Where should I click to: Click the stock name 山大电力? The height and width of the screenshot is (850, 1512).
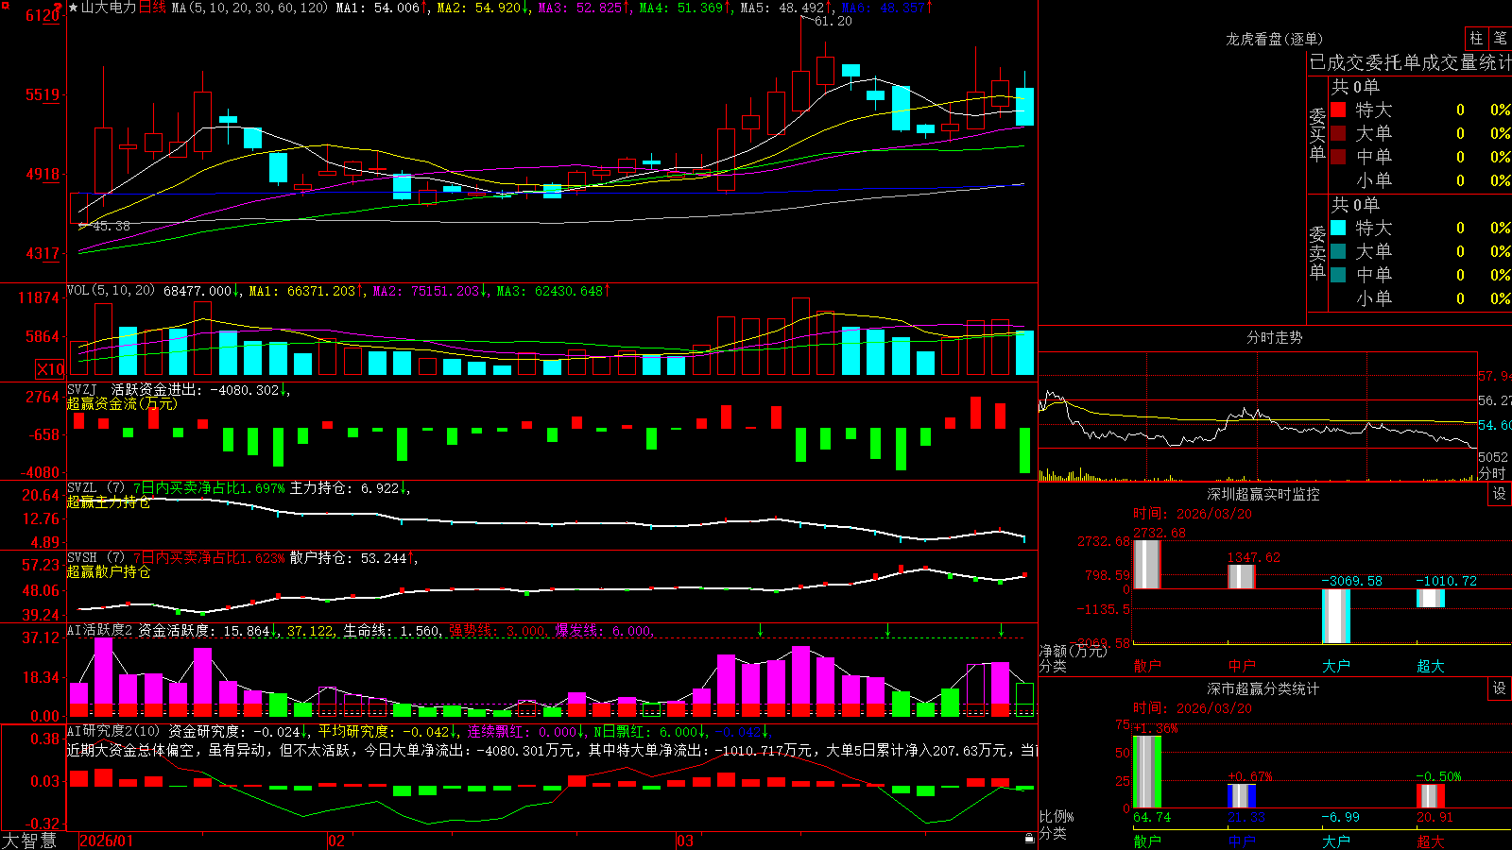point(109,8)
